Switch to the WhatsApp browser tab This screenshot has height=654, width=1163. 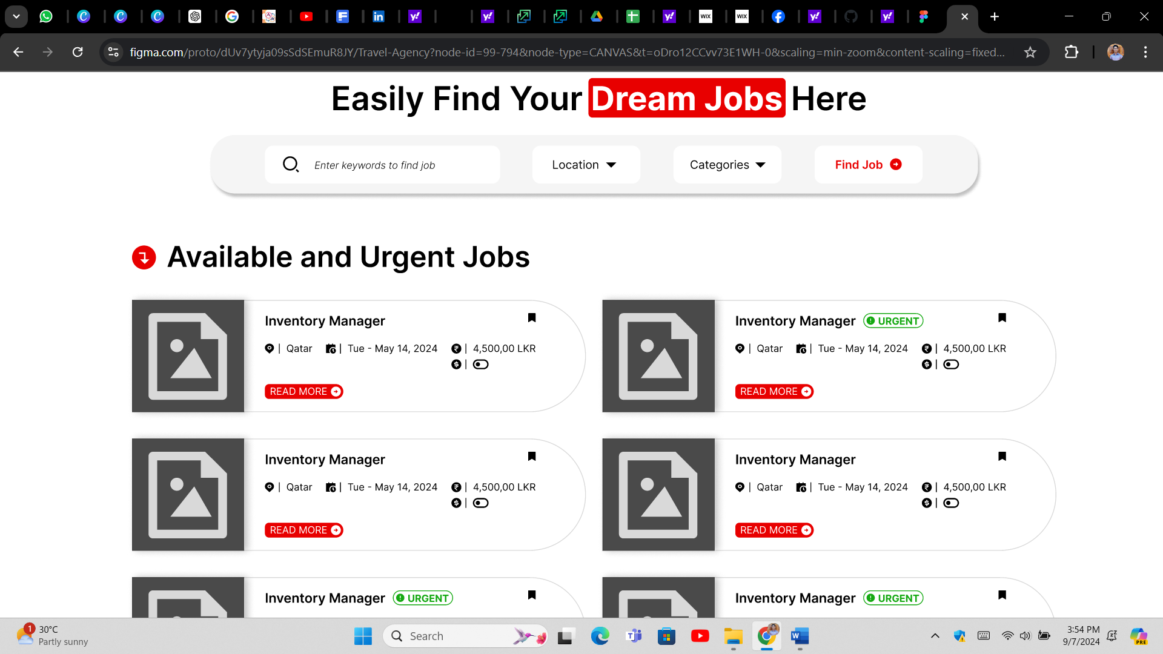click(46, 16)
